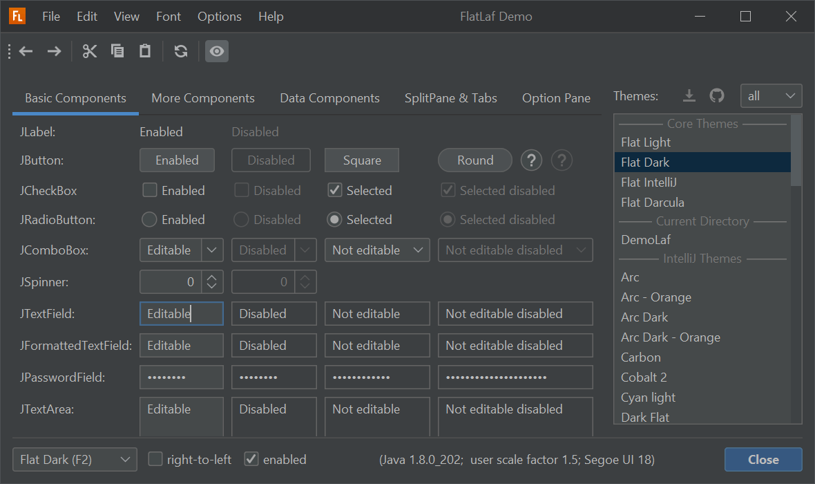Open the Not editable combo box
The width and height of the screenshot is (815, 484).
[377, 250]
